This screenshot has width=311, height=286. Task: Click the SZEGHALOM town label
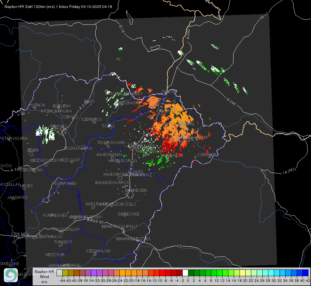[x=98, y=251]
